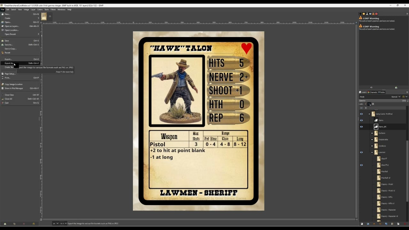This screenshot has width=409, height=230.
Task: Delete this layer button
Action: [404, 224]
